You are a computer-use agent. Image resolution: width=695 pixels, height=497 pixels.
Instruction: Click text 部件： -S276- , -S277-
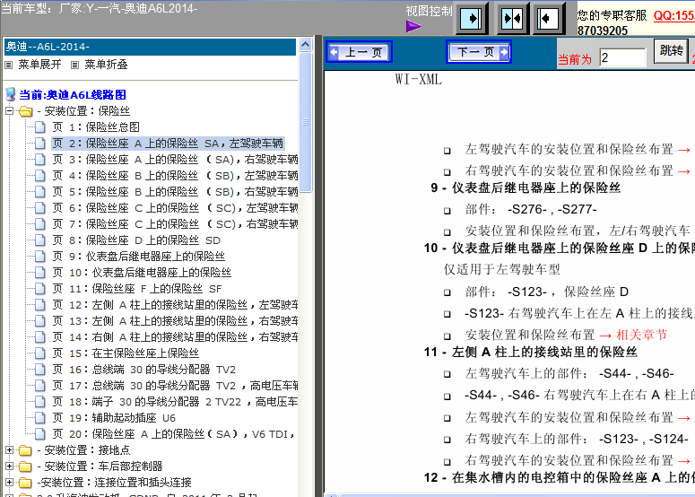pyautogui.click(x=531, y=209)
